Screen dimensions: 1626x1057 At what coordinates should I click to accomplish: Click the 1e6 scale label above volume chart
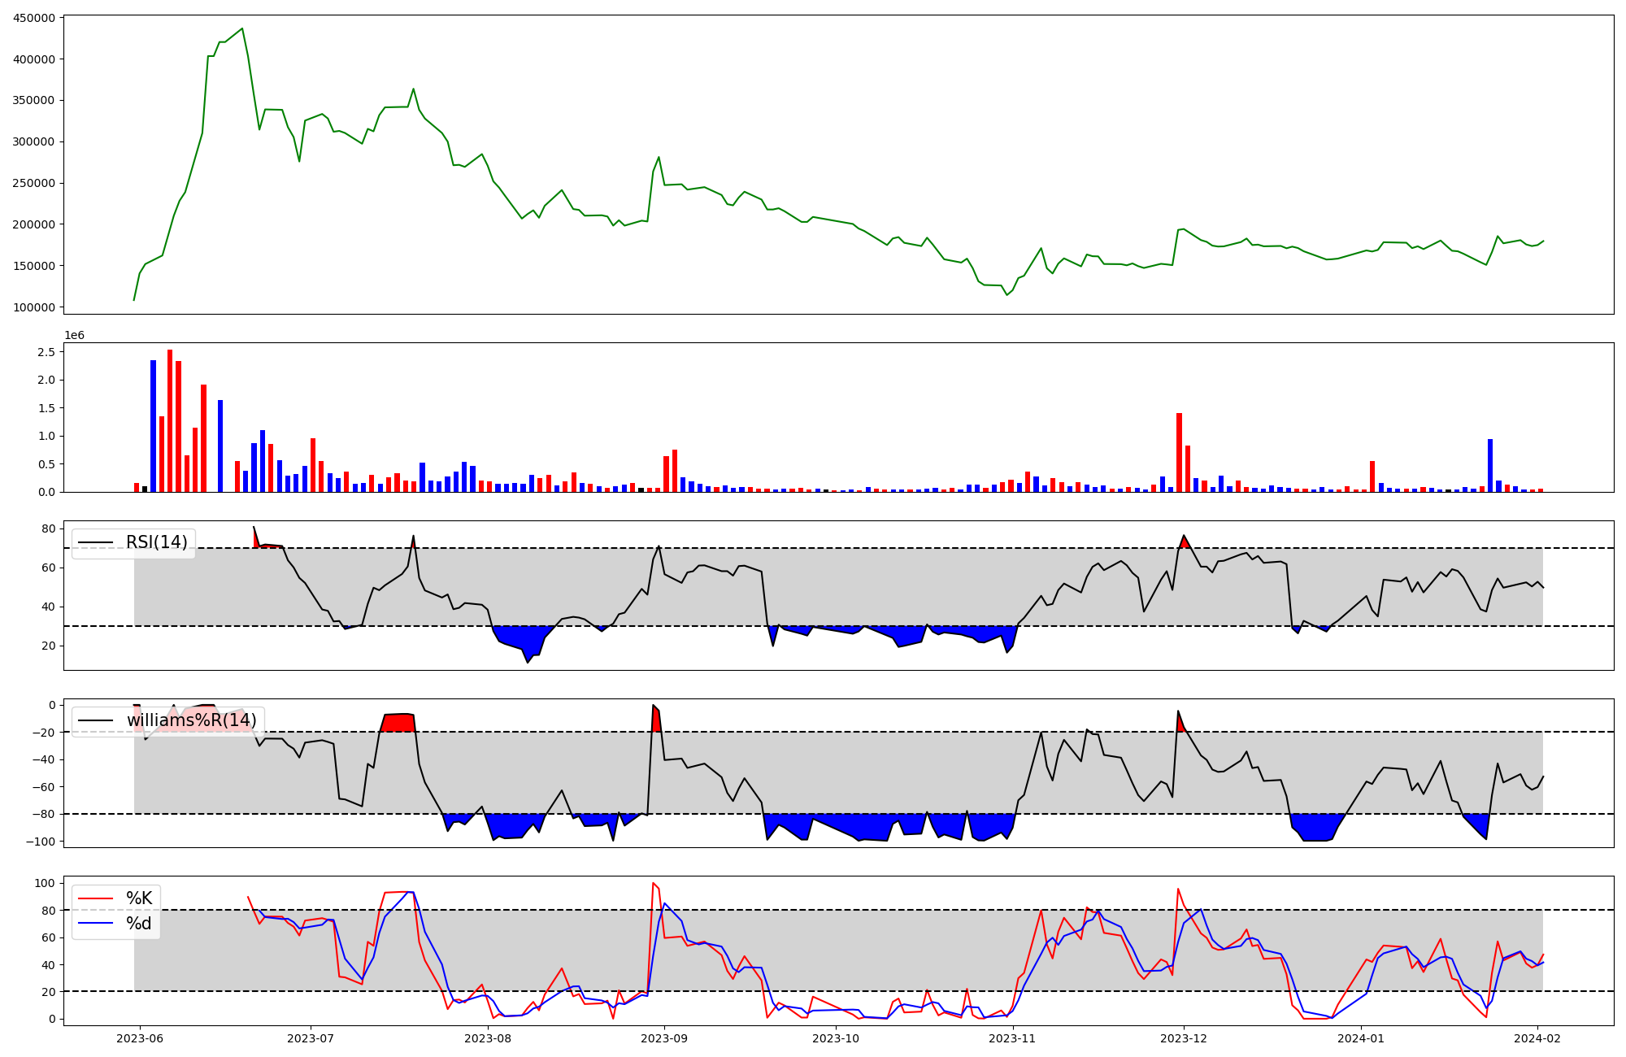[75, 336]
